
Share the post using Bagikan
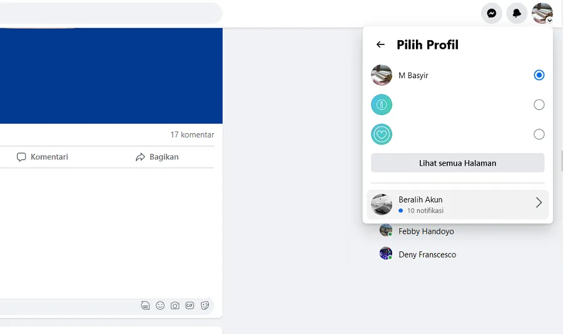click(x=157, y=157)
